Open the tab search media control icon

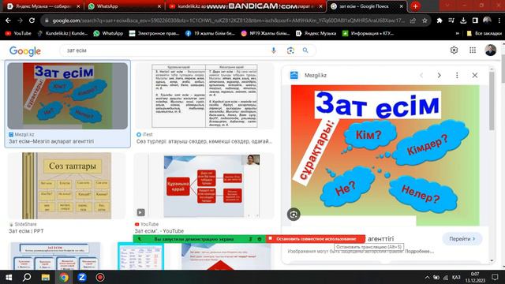[451, 21]
